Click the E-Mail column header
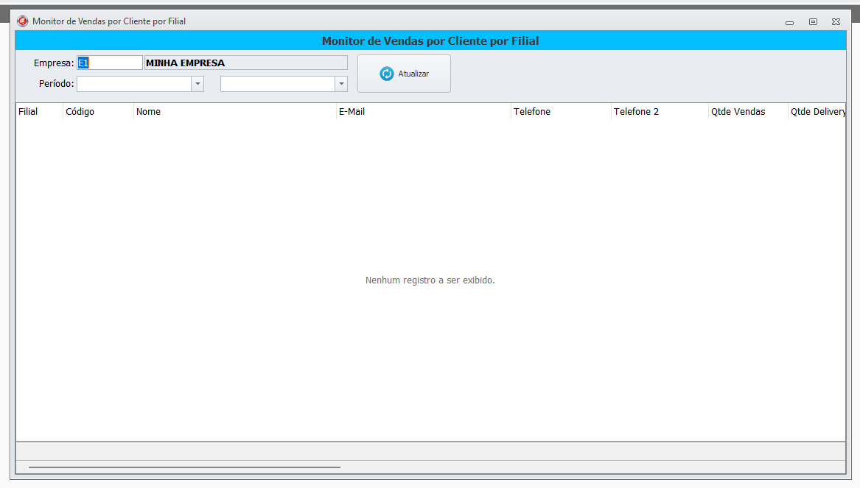This screenshot has width=860, height=488. coord(352,112)
